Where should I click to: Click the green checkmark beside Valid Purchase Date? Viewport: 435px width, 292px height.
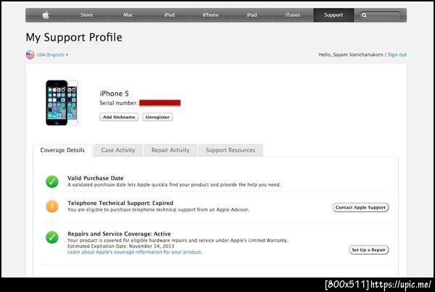52,182
